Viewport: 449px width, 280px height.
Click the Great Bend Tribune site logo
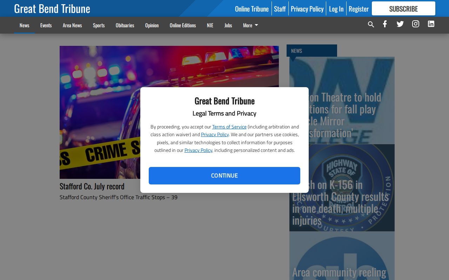coord(52,8)
